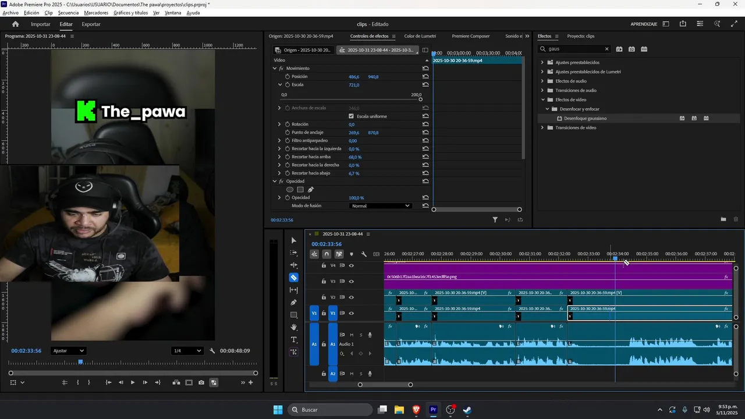The height and width of the screenshot is (419, 745).
Task: Add a marker in the timeline
Action: (x=351, y=254)
